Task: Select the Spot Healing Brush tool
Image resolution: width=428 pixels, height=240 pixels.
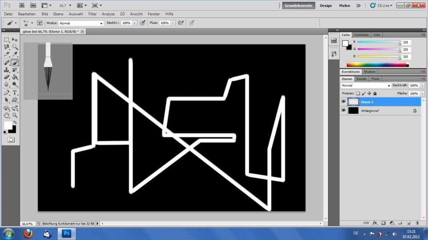Action: click(7, 62)
